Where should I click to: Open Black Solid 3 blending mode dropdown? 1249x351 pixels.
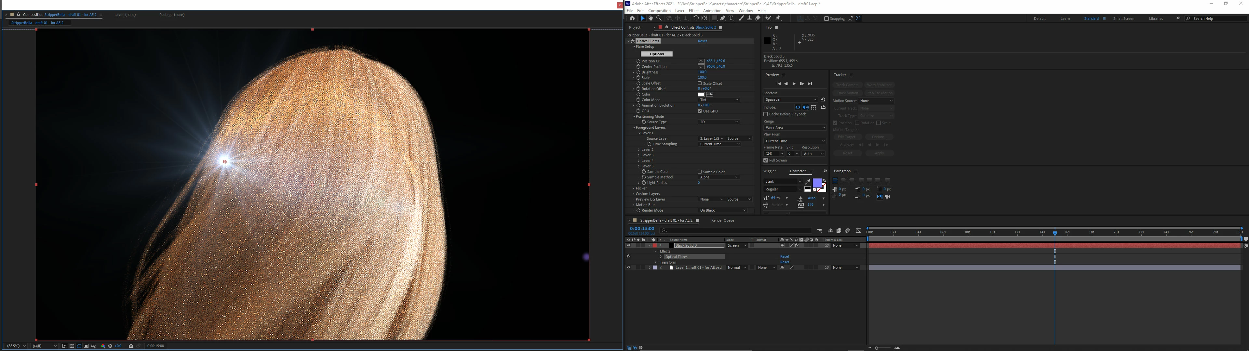click(737, 245)
